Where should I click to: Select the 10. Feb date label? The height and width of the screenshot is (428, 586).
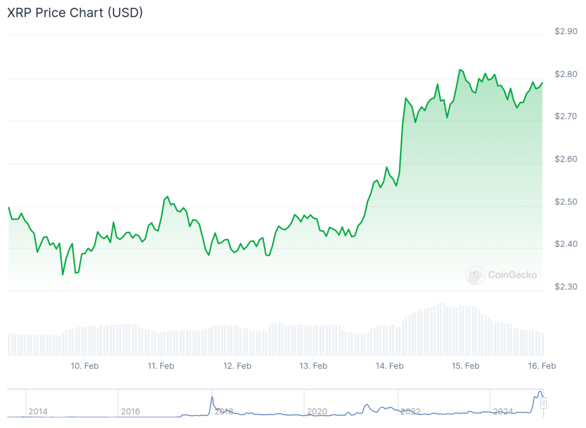click(x=84, y=366)
